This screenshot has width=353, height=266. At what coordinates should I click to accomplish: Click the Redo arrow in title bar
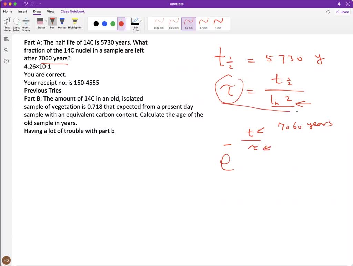[x=32, y=4]
